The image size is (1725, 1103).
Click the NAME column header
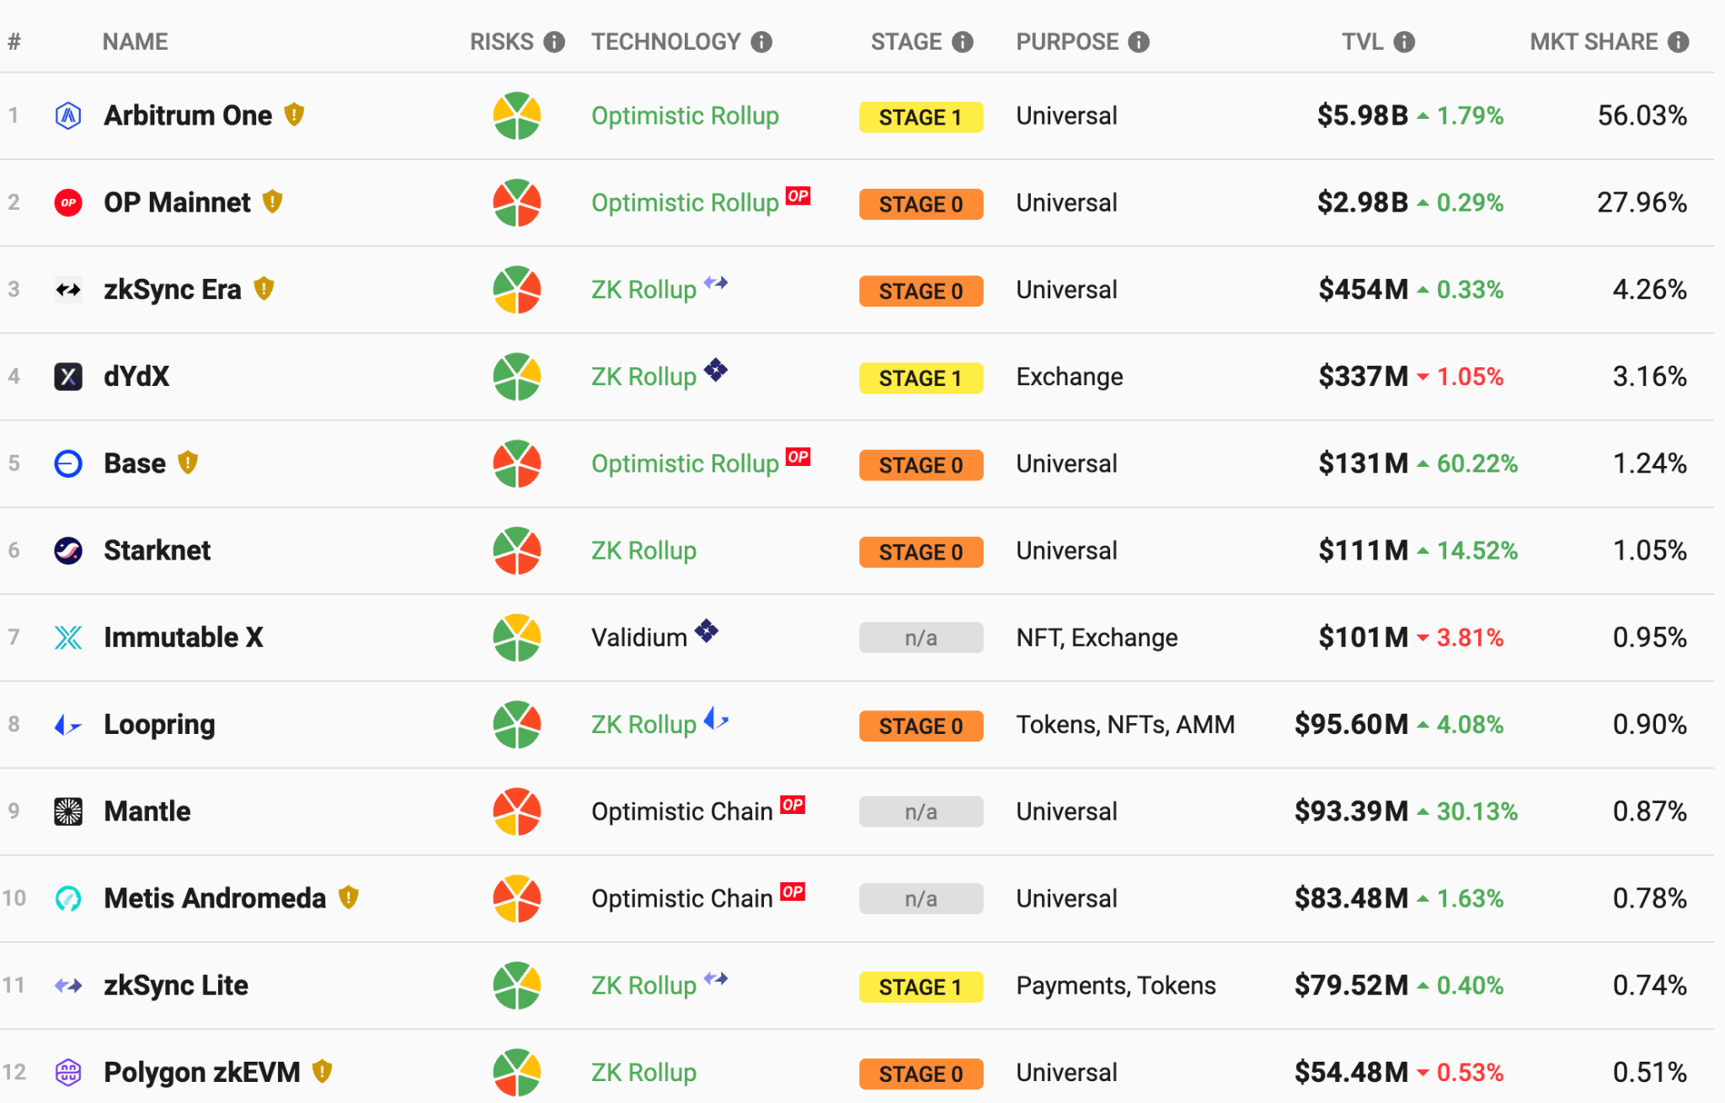pos(136,42)
